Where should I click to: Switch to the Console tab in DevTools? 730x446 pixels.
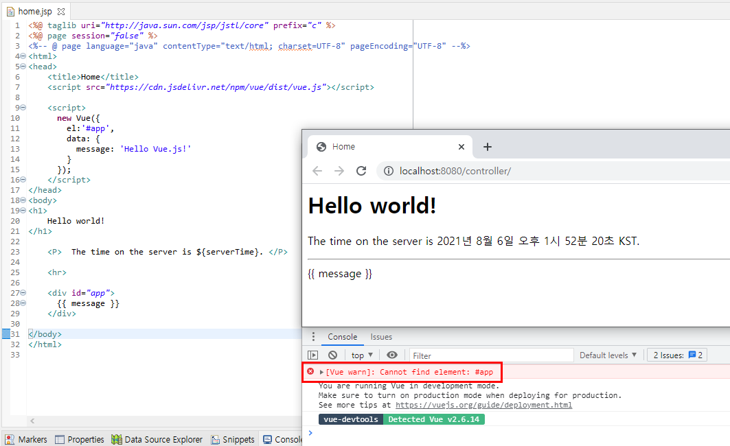click(x=343, y=337)
